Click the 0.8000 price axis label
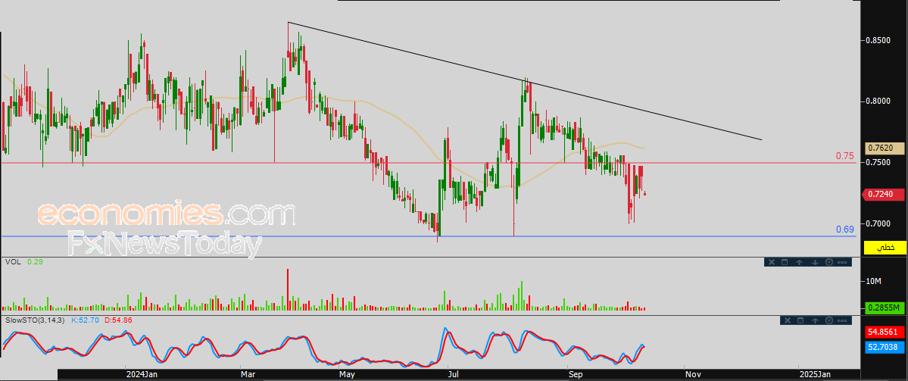This screenshot has height=381, width=908. click(x=878, y=101)
